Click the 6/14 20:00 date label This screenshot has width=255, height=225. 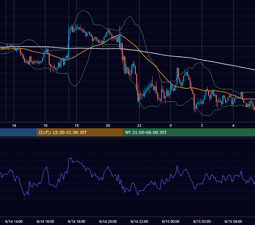pos(108,221)
